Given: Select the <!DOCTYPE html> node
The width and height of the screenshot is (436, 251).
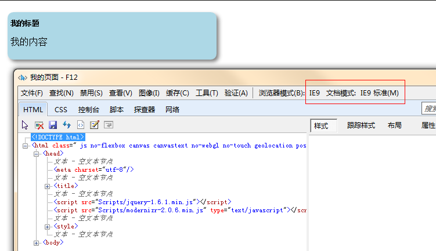Looking at the screenshot, I should (58, 137).
